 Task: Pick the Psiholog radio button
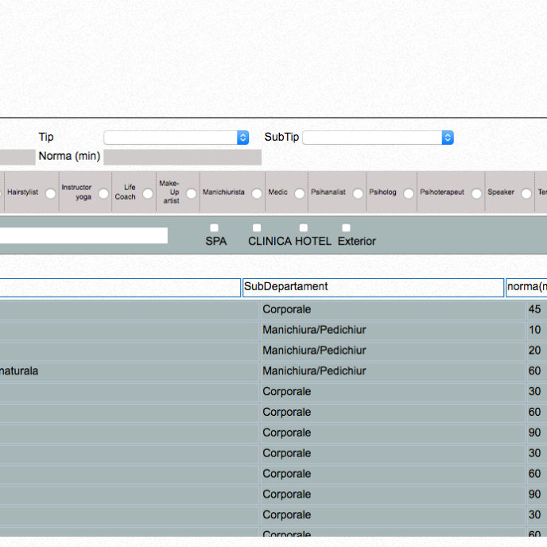click(408, 193)
